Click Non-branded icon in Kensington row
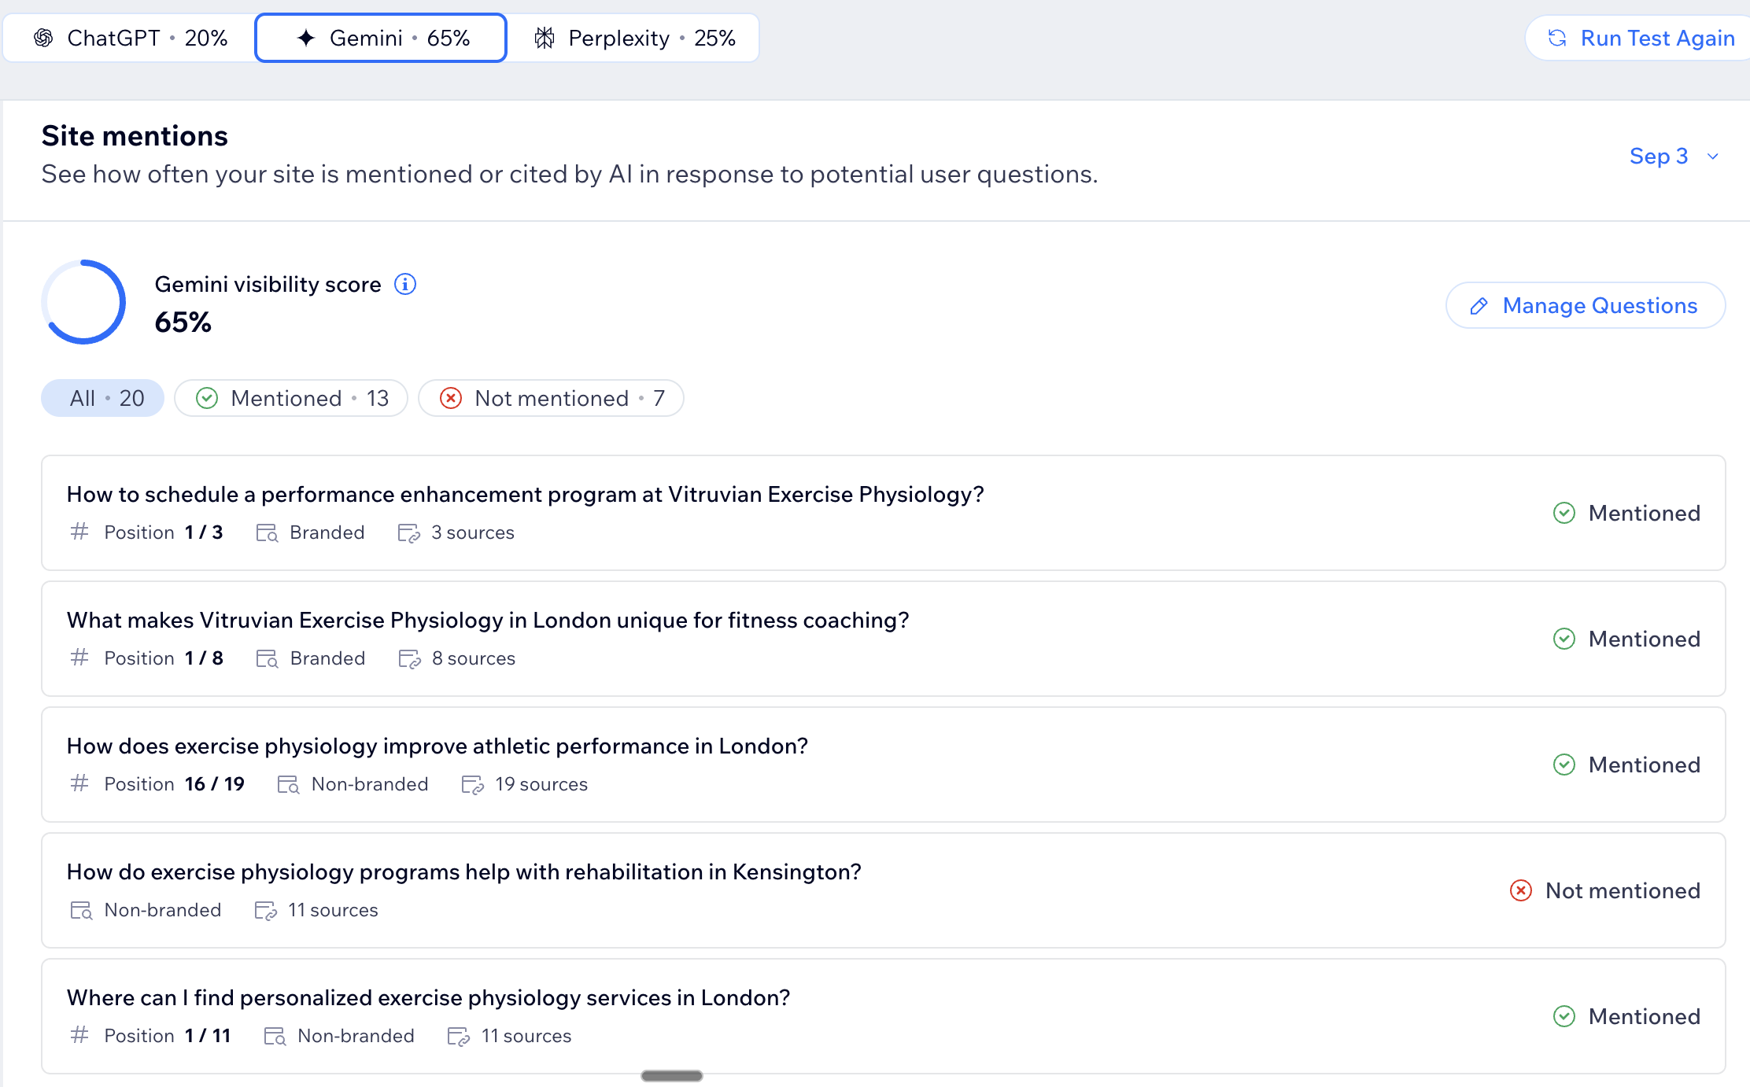Image resolution: width=1750 pixels, height=1087 pixels. pyautogui.click(x=82, y=910)
